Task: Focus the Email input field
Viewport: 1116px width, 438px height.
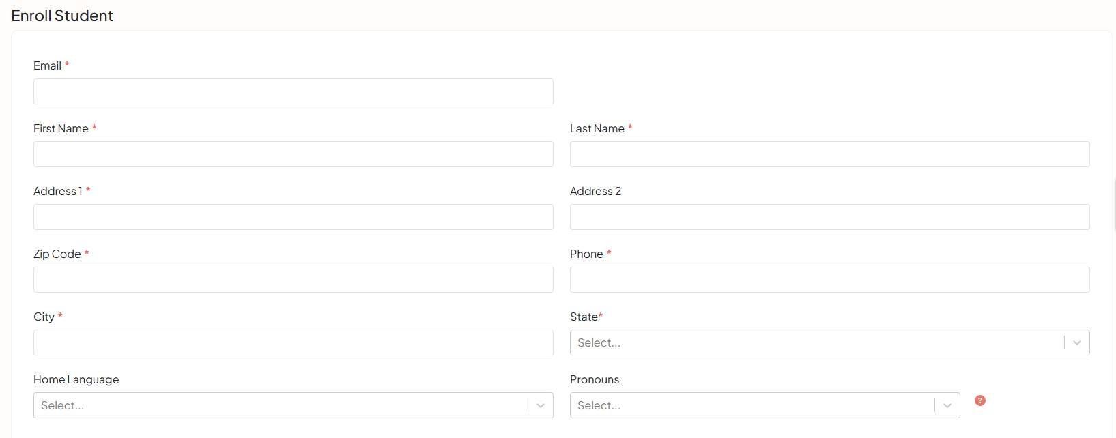Action: (294, 91)
